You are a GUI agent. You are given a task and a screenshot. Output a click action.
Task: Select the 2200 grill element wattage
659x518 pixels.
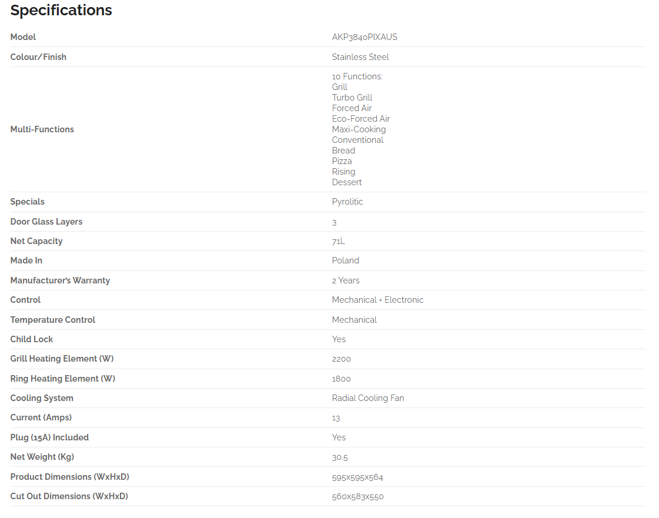[x=341, y=359]
